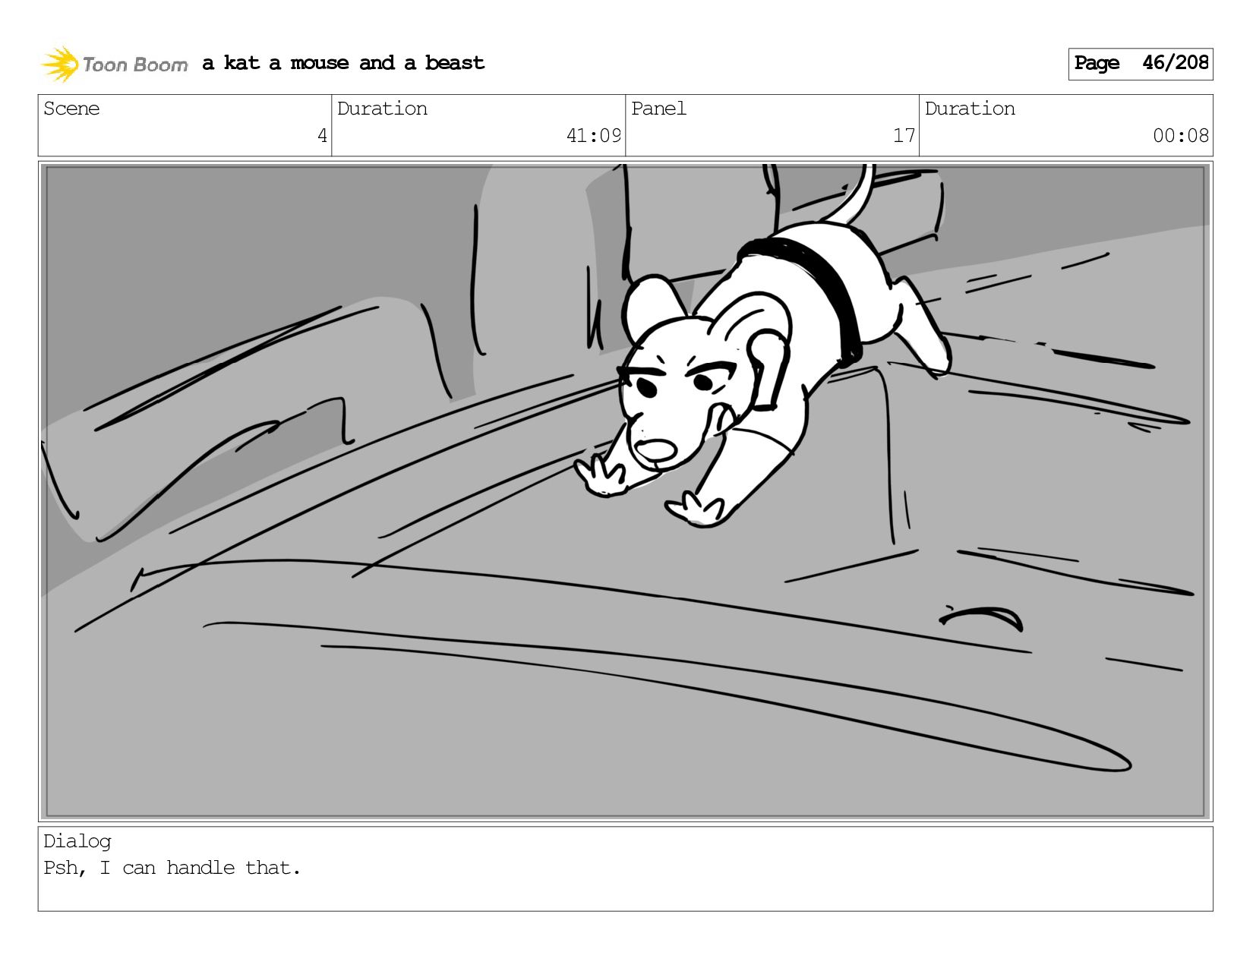The height and width of the screenshot is (968, 1253).
Task: Click the Toon Boom logo icon
Action: 60,64
